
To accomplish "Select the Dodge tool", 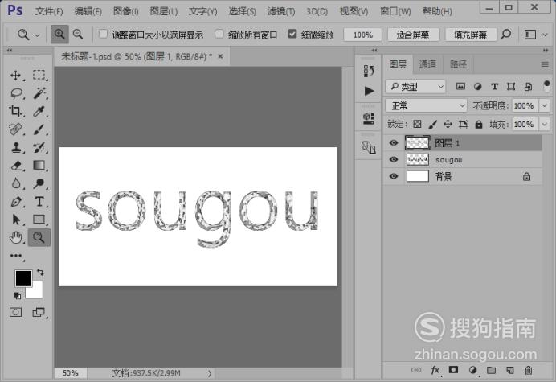I will tap(39, 183).
